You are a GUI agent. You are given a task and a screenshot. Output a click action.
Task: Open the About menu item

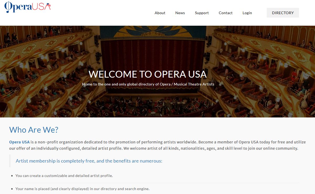pyautogui.click(x=160, y=13)
